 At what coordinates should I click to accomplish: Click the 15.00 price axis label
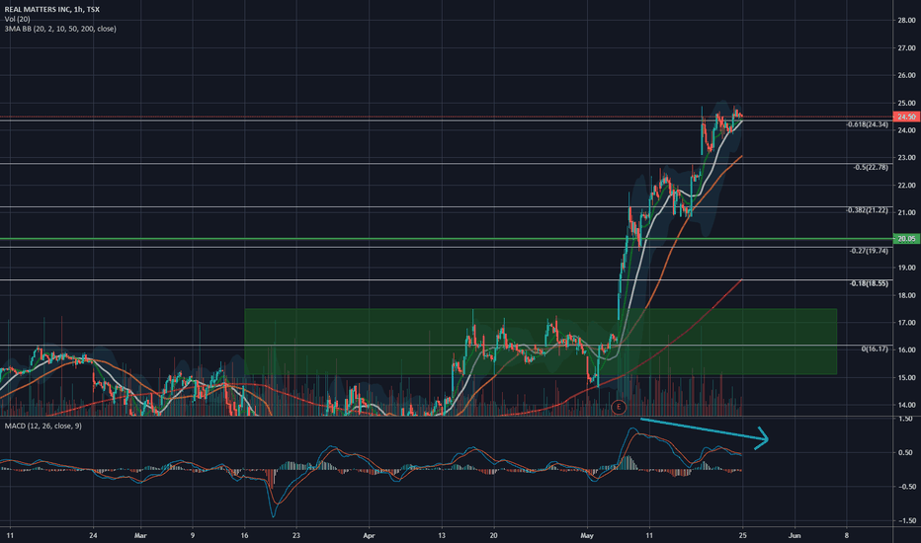point(907,377)
